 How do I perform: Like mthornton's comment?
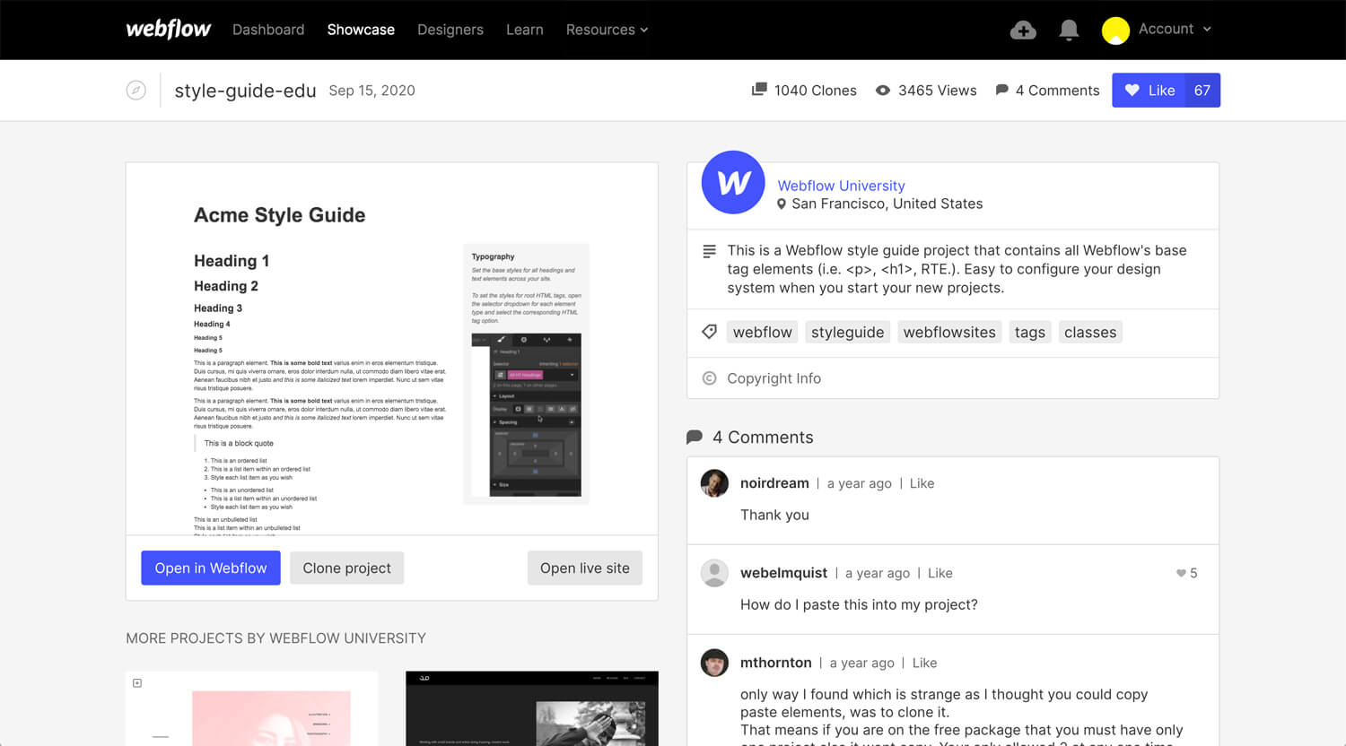click(924, 663)
